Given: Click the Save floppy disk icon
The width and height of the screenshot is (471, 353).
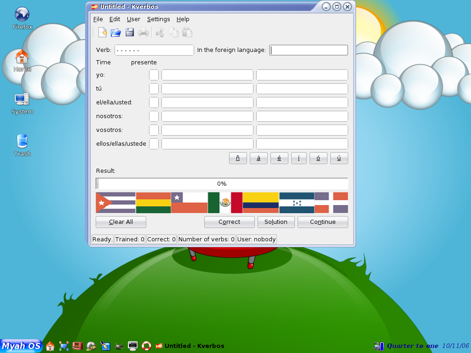Looking at the screenshot, I should [x=129, y=33].
